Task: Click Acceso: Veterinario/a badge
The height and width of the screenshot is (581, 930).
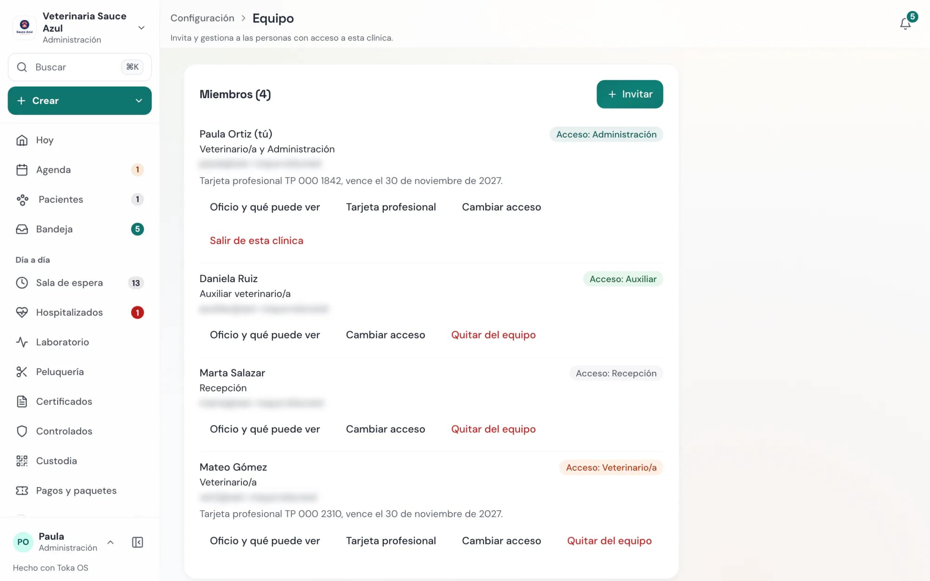Action: click(611, 468)
